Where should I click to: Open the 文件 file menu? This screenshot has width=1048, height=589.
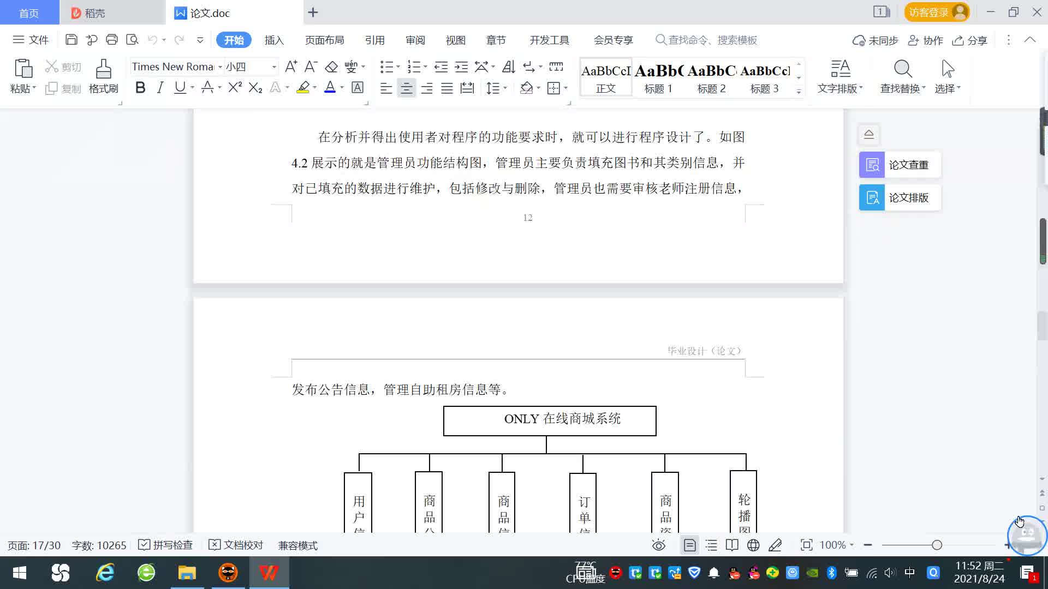pos(31,40)
